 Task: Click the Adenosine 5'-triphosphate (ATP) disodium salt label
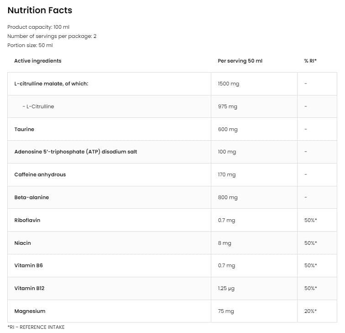[75, 152]
